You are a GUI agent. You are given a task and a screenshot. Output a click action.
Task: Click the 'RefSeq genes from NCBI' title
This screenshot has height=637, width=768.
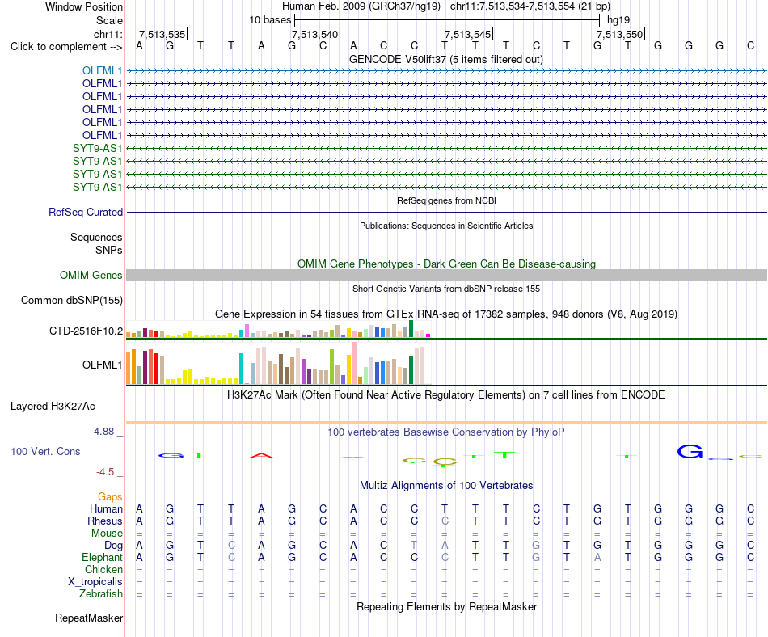click(446, 200)
